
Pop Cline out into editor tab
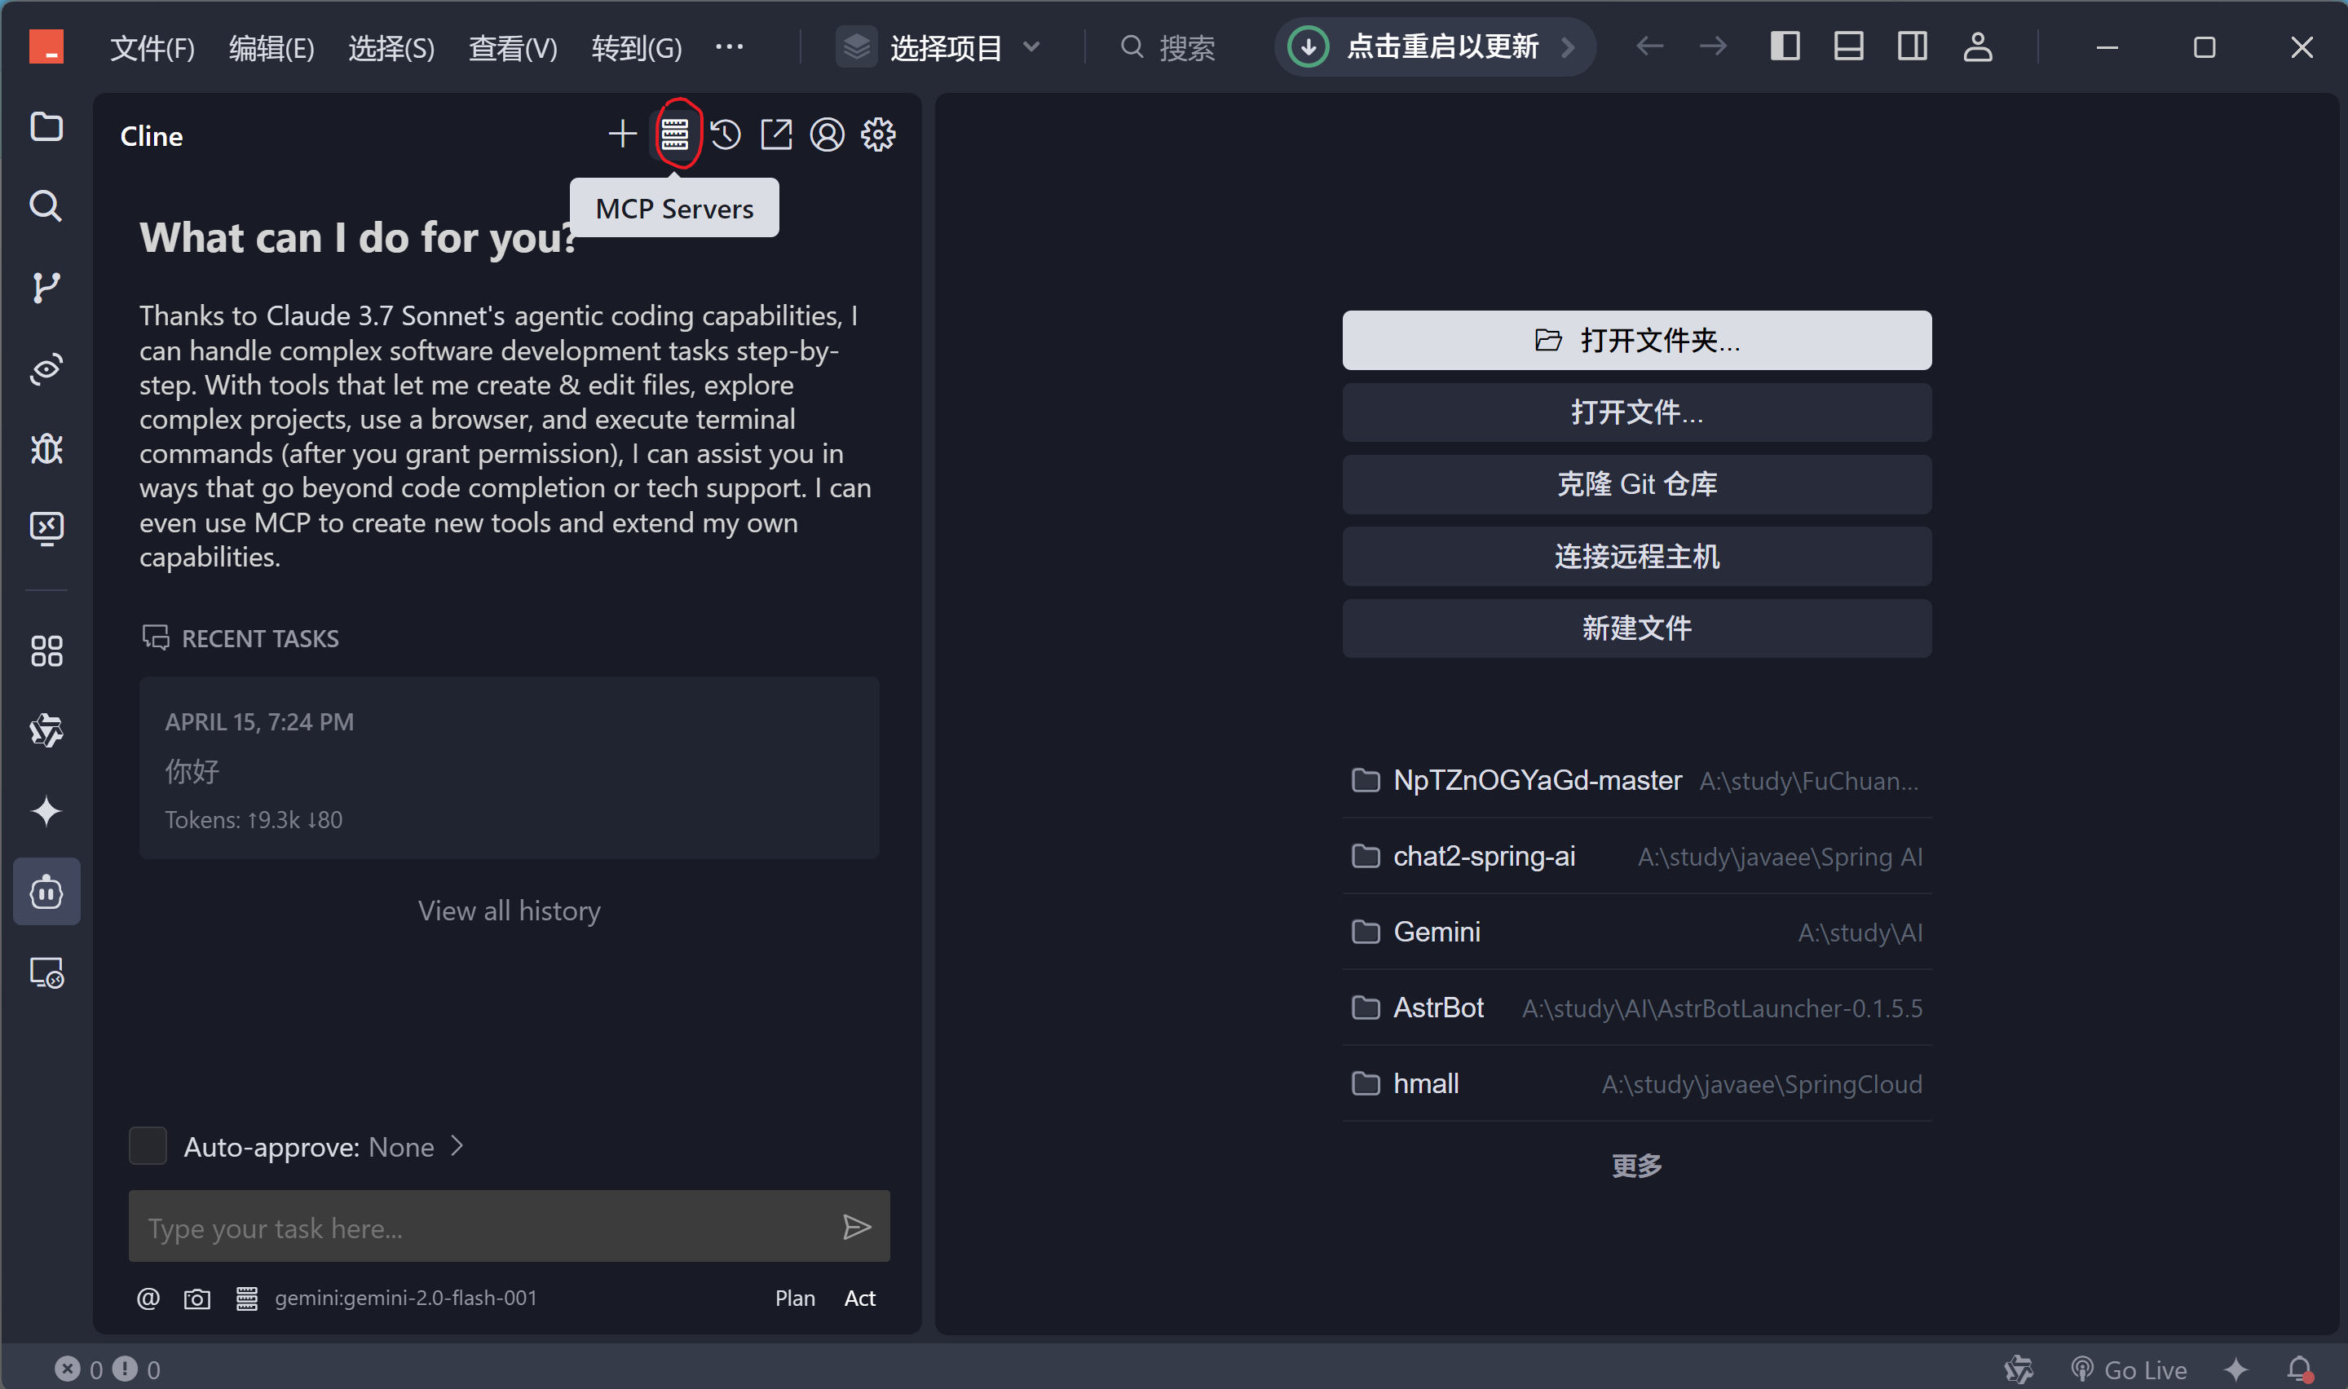pos(776,134)
